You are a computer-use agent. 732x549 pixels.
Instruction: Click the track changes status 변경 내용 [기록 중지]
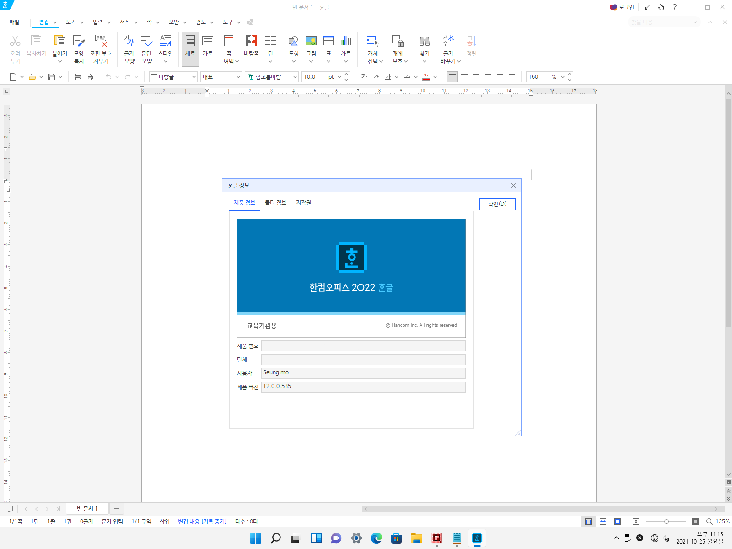coord(202,522)
